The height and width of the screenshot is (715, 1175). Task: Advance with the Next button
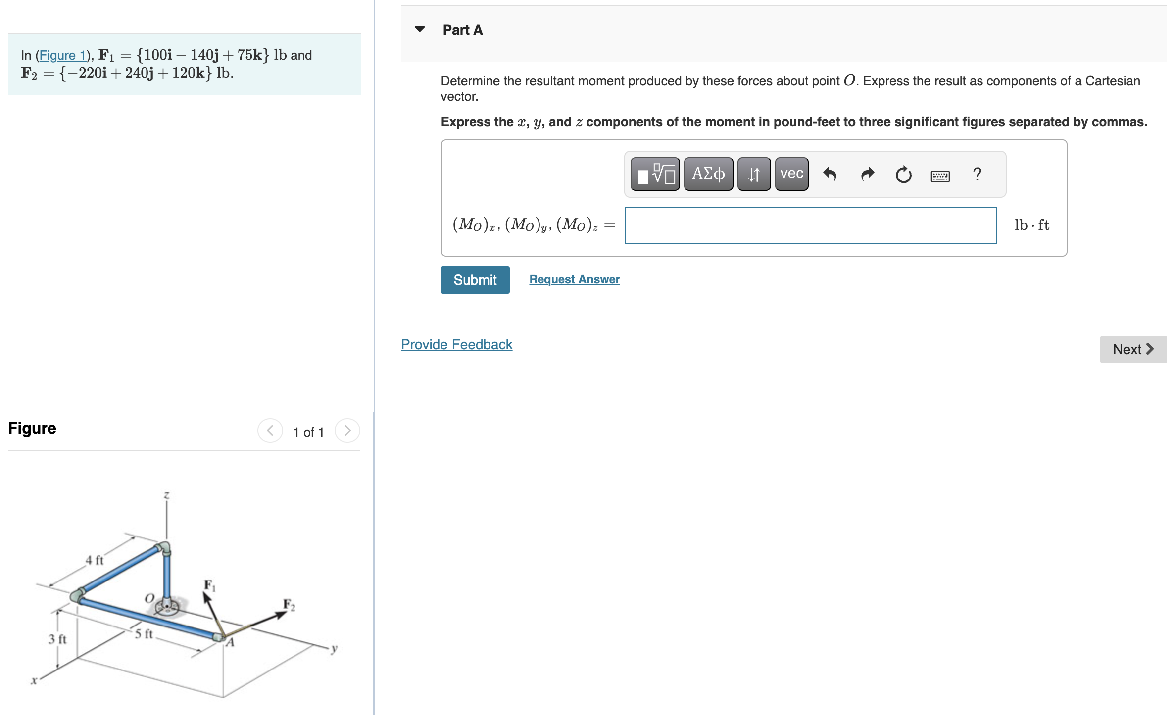(x=1133, y=349)
